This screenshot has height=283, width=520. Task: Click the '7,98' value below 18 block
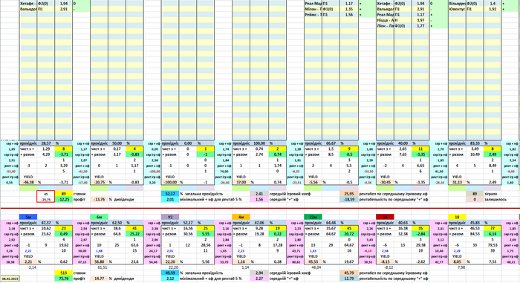point(461,267)
